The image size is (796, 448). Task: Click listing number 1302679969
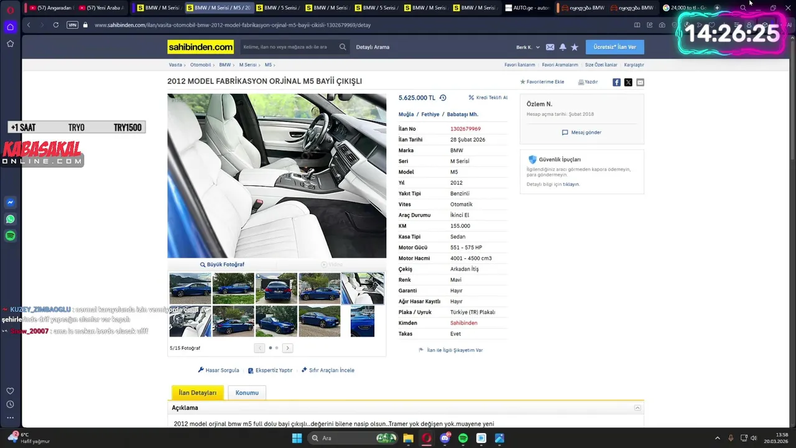tap(465, 129)
